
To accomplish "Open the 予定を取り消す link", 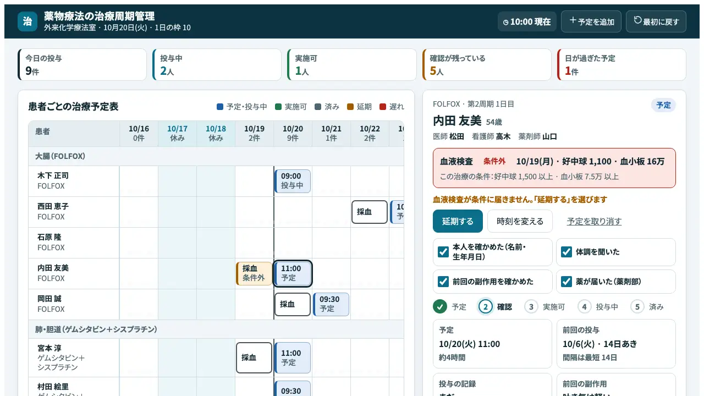I will pos(594,221).
